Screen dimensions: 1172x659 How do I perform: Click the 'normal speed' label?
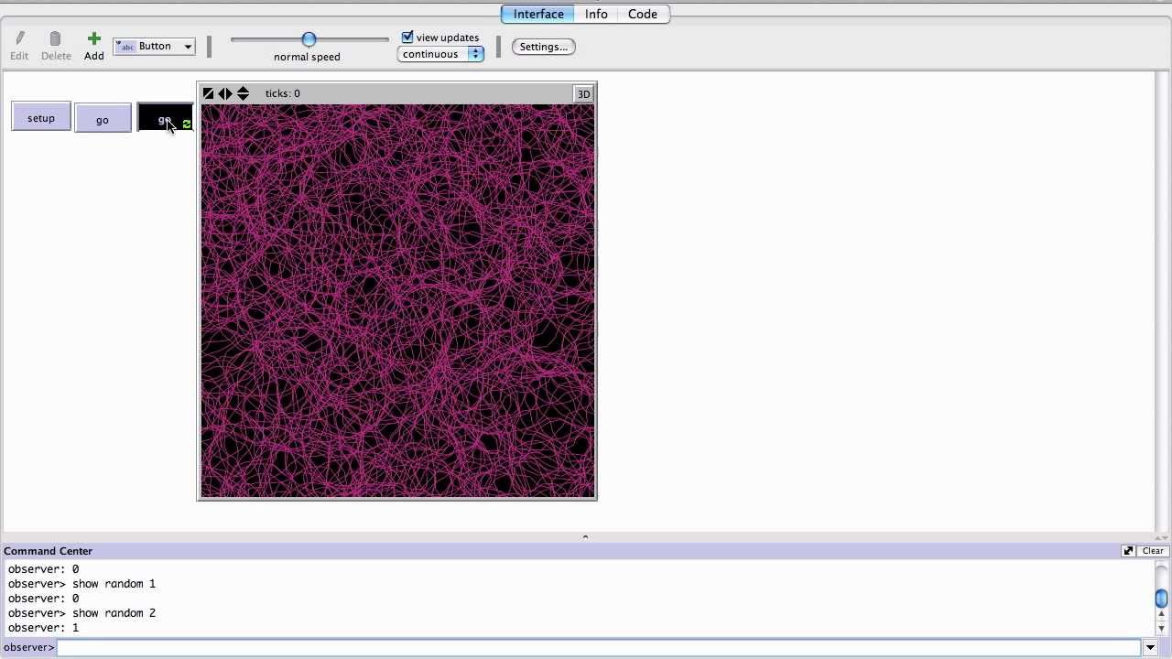coord(307,57)
